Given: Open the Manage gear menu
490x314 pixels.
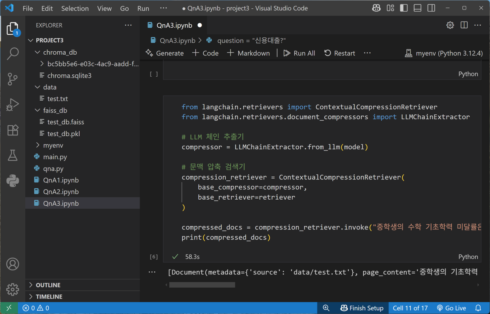Looking at the screenshot, I should 12,289.
